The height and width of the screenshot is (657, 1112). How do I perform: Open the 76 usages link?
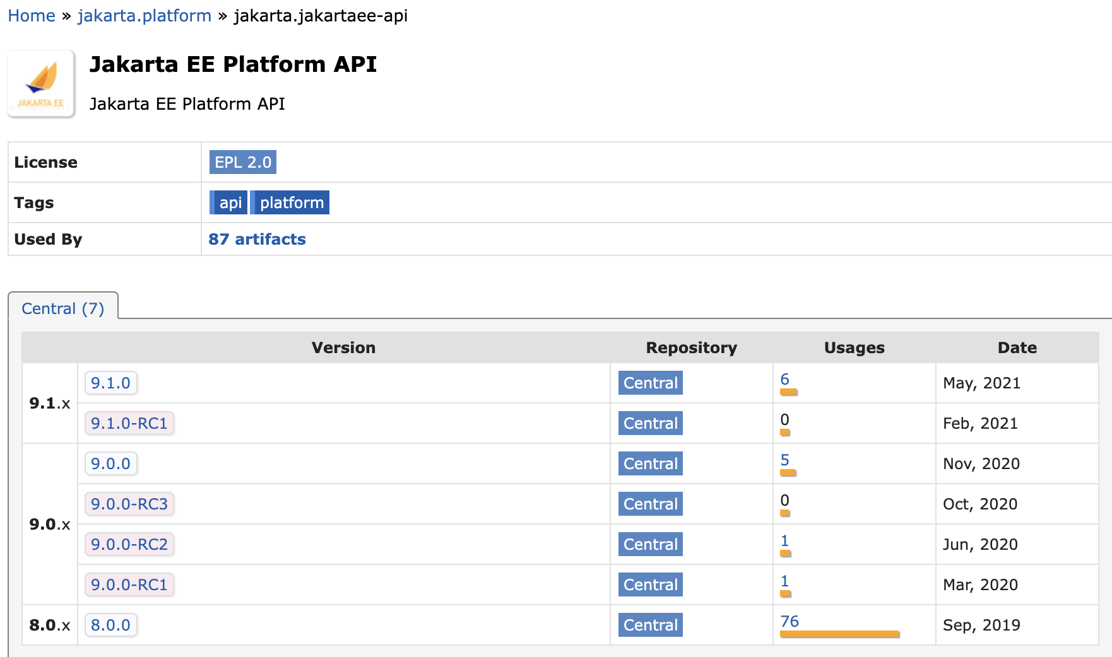[x=790, y=621]
